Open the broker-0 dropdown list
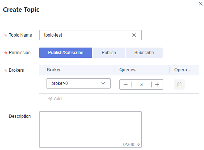204x150 pixels. (x=79, y=83)
